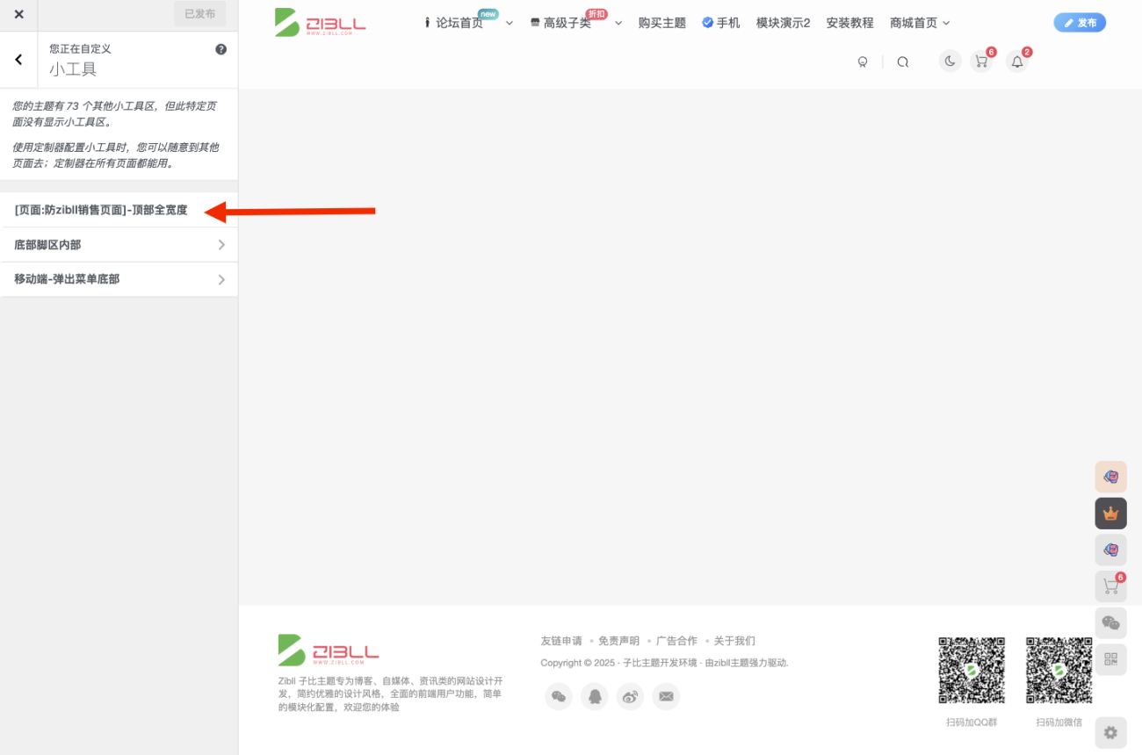1142x755 pixels.
Task: Click the peach-background floating icon
Action: click(x=1110, y=477)
